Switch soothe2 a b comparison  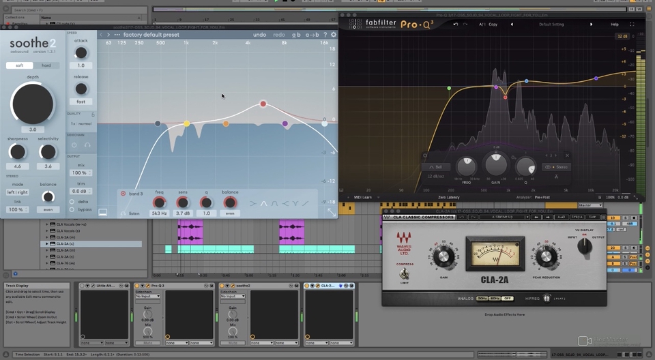(x=296, y=35)
